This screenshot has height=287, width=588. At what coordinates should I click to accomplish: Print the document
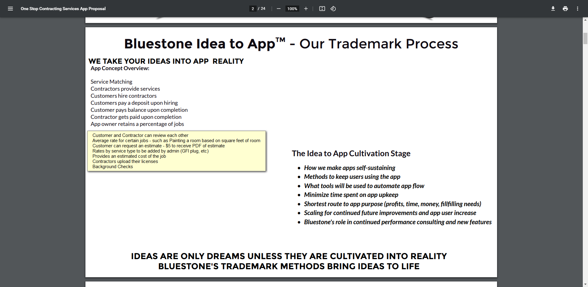point(565,9)
